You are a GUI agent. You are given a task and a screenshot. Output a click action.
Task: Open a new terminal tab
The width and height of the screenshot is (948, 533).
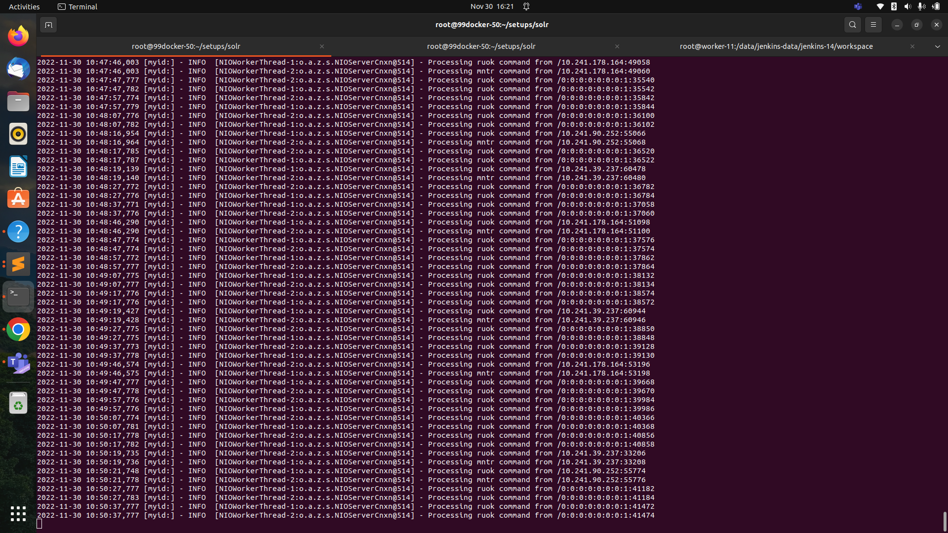click(x=48, y=24)
